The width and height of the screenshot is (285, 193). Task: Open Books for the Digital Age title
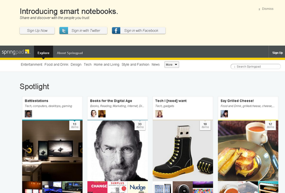pos(111,101)
